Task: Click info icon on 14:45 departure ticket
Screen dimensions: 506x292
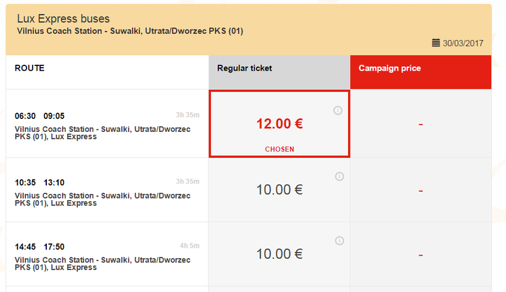Action: [339, 241]
